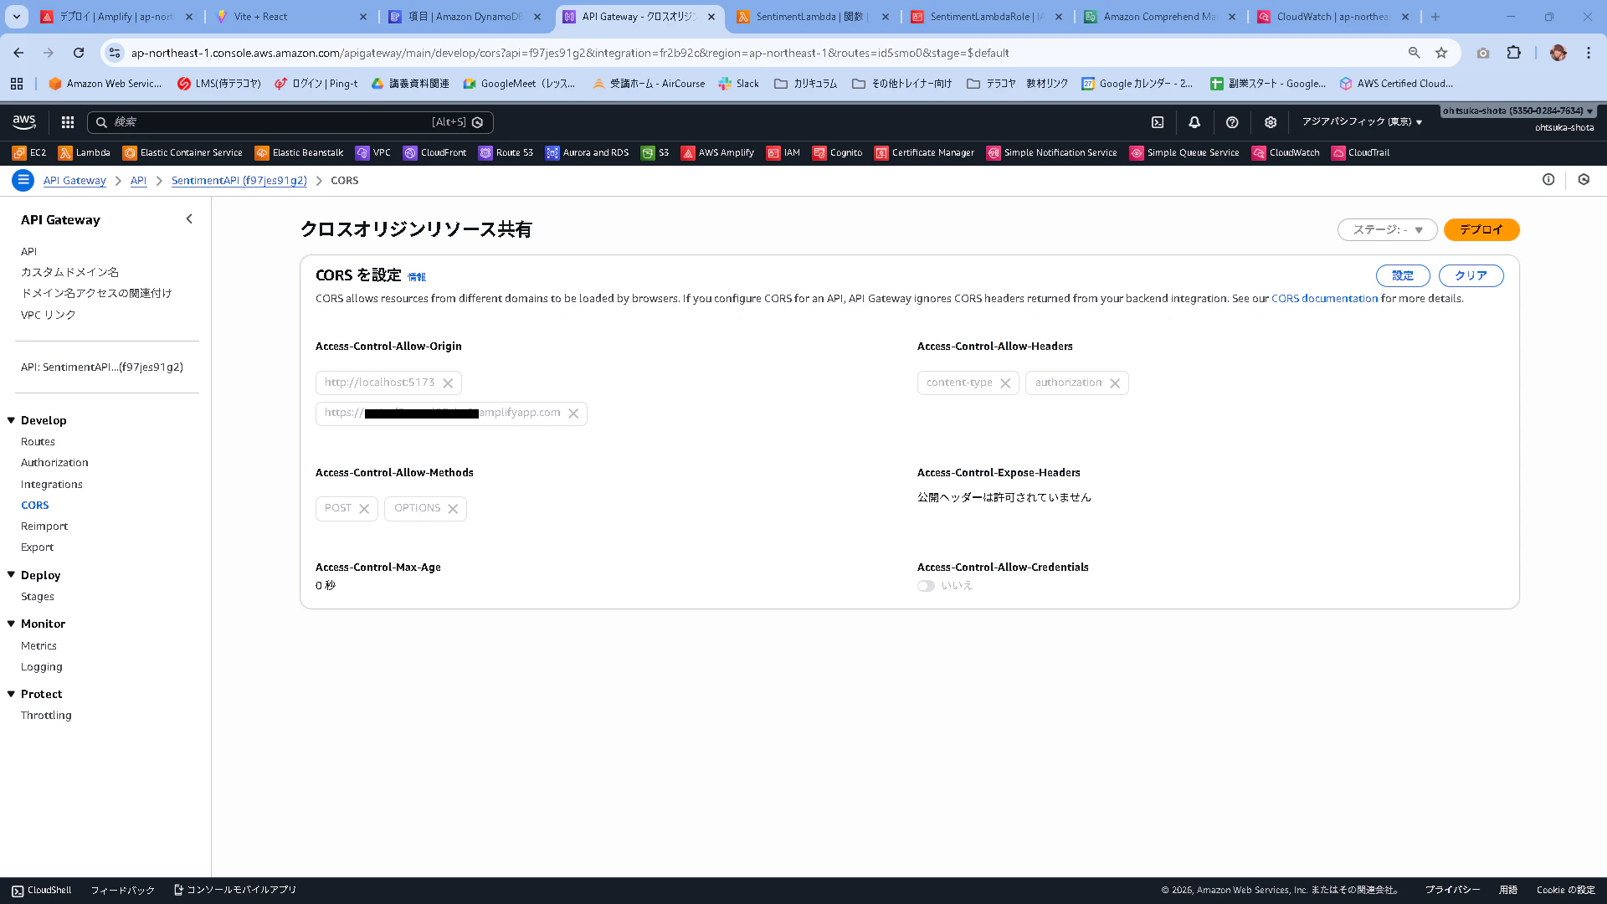This screenshot has width=1607, height=904.
Task: Collapse the API Gateway side navigation
Action: pos(189,219)
